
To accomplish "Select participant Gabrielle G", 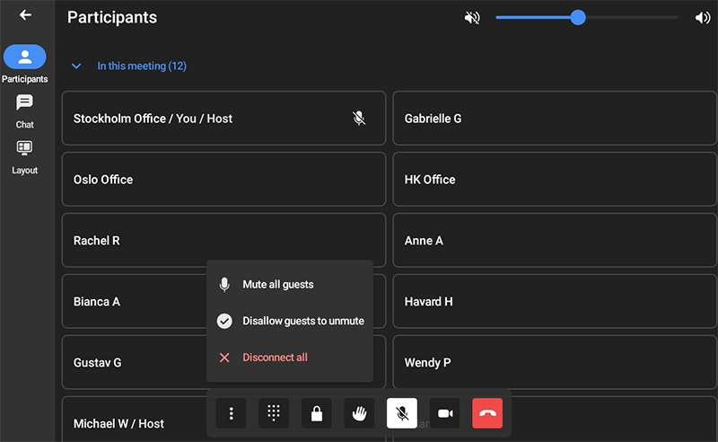I will click(555, 119).
